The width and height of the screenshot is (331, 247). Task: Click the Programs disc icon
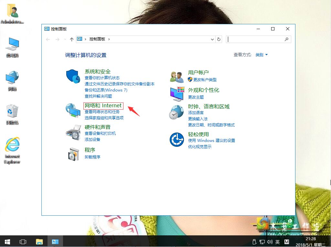(73, 154)
